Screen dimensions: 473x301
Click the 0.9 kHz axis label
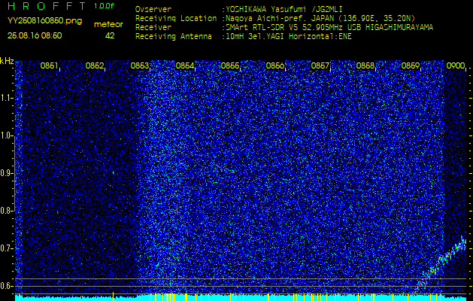[x=6, y=173]
